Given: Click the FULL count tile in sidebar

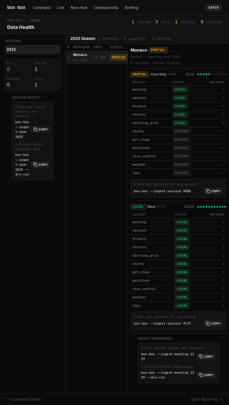Looking at the screenshot, I should coord(19,67).
